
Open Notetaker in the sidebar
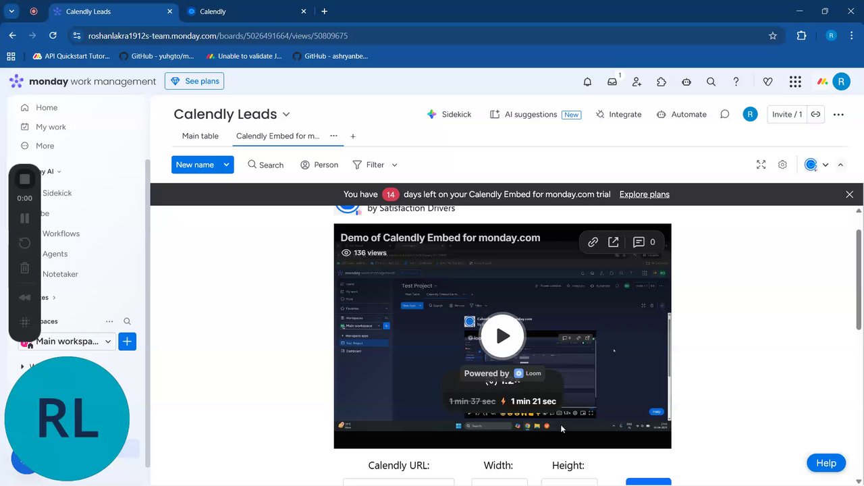(60, 274)
